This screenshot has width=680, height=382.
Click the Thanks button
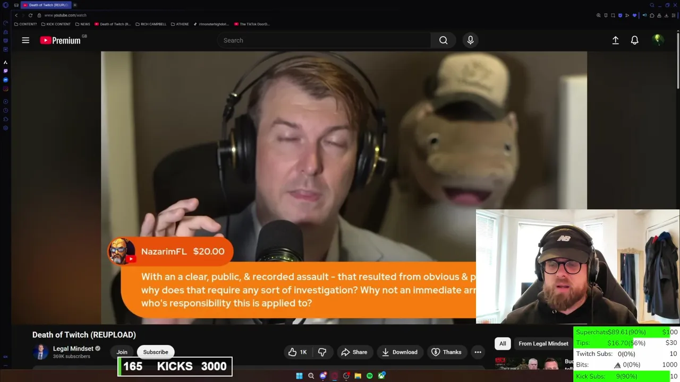(x=446, y=352)
